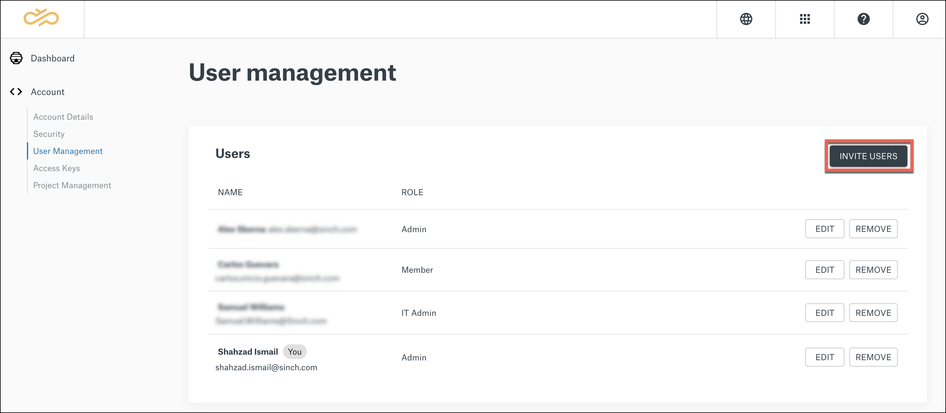Open the user account profile icon
This screenshot has width=946, height=413.
[923, 19]
